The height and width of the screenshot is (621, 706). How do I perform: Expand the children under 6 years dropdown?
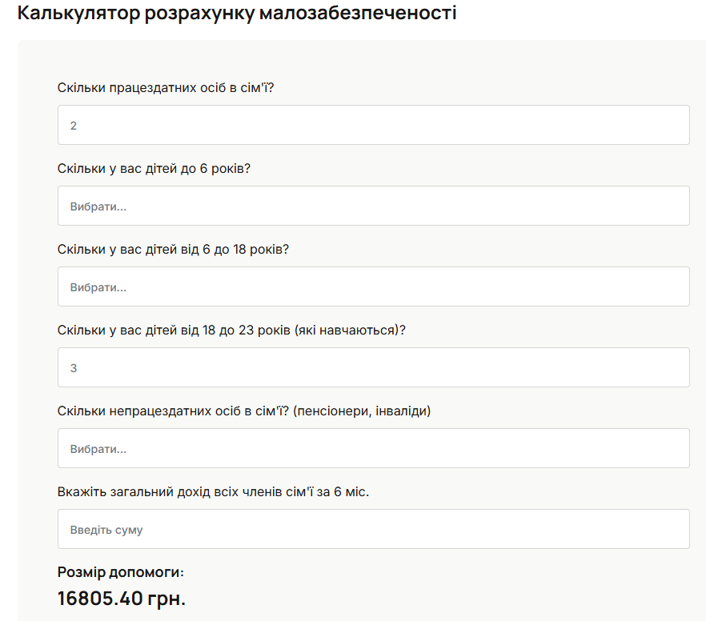click(x=373, y=206)
